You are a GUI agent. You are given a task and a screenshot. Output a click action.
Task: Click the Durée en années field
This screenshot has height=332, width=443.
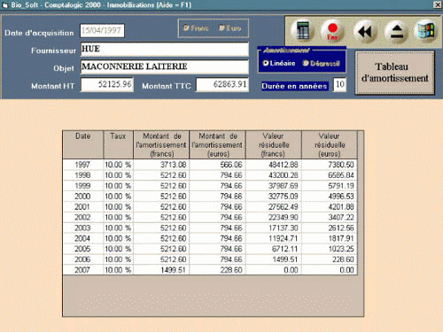click(x=339, y=85)
